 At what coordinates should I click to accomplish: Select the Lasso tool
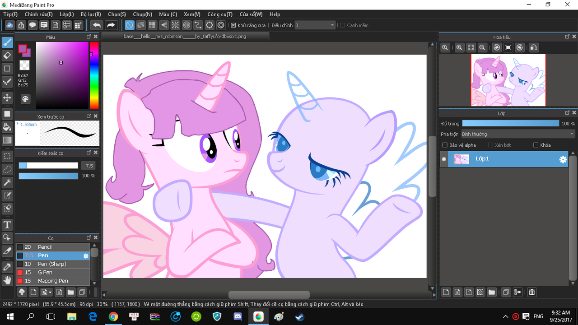click(x=7, y=169)
